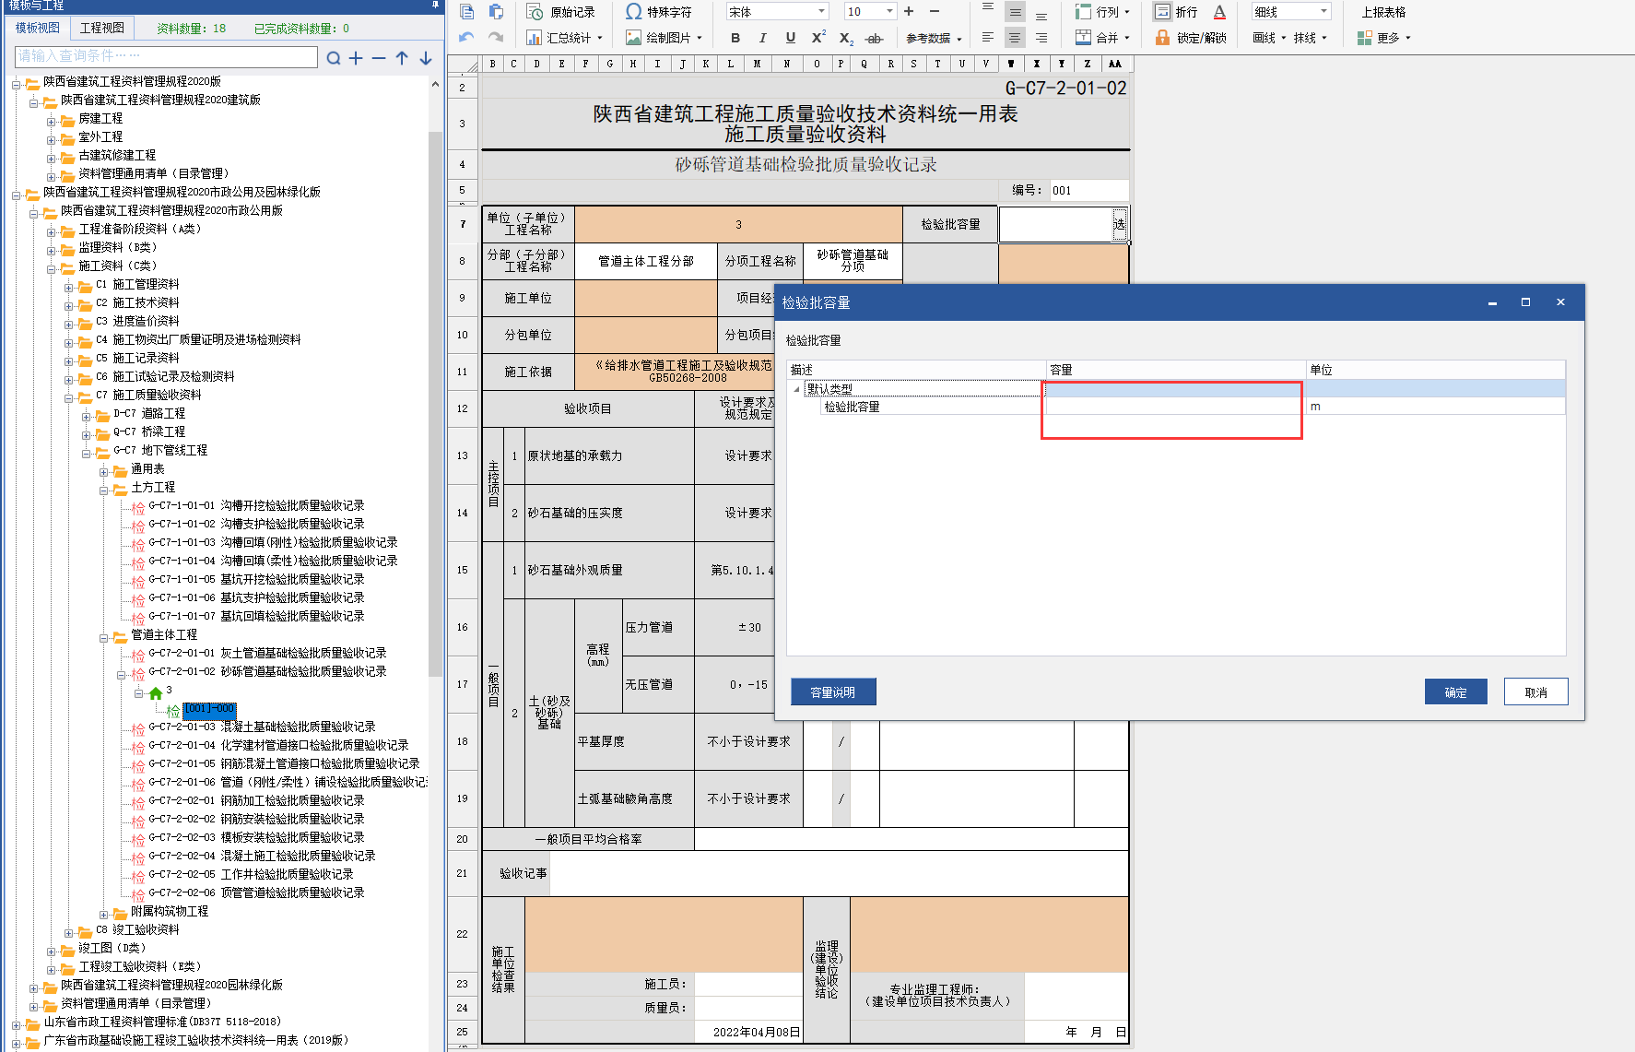Apply subscript formatting
This screenshot has width=1635, height=1052.
coord(845,38)
